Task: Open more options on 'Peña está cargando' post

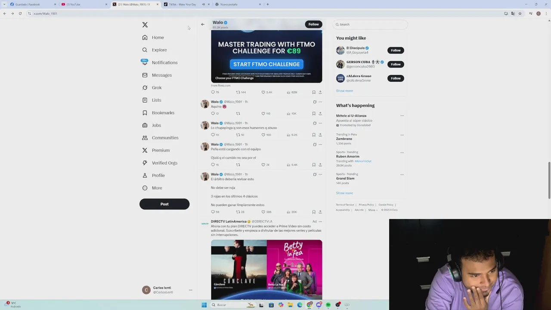Action: click(x=320, y=145)
